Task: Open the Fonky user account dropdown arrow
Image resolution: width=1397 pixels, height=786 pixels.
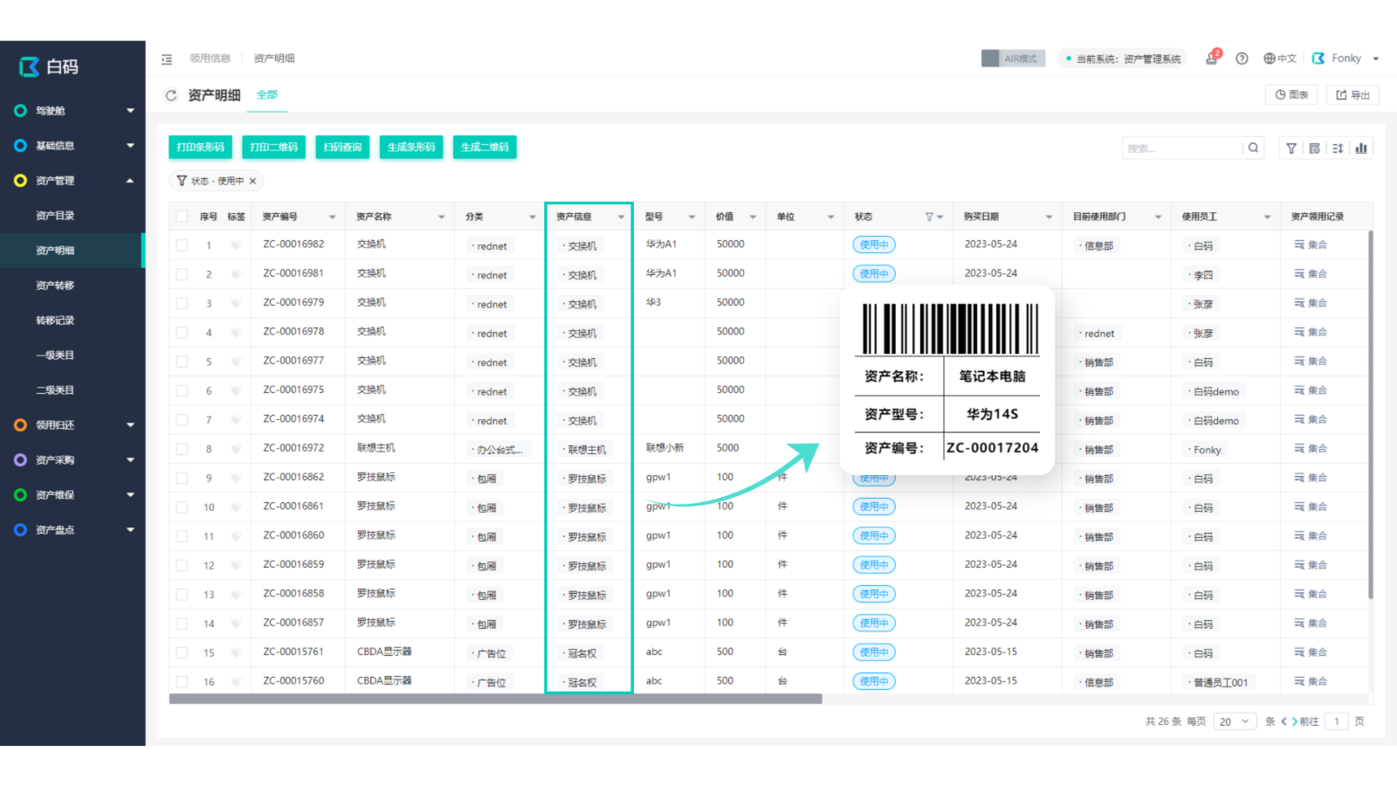Action: point(1376,59)
